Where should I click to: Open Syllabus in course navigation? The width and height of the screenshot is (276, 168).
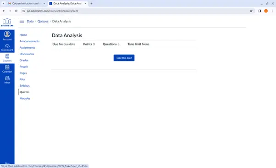click(24, 86)
